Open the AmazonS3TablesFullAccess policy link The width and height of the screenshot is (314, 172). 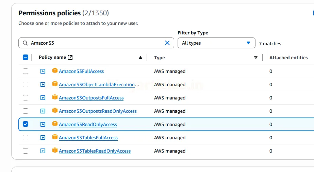pyautogui.click(x=88, y=138)
